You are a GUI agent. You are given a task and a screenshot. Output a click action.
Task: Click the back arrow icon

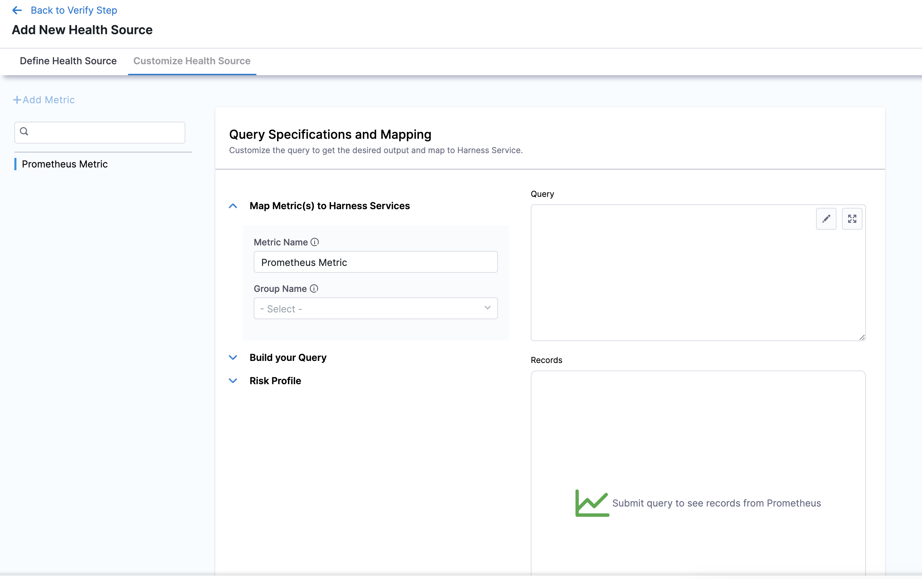(17, 10)
